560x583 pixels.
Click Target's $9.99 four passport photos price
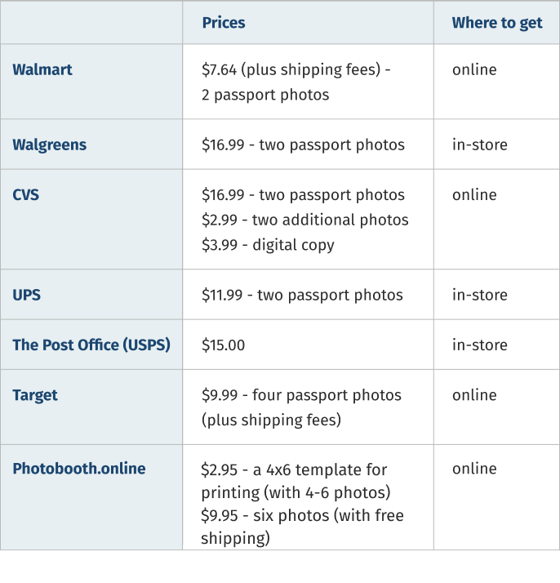(x=301, y=395)
